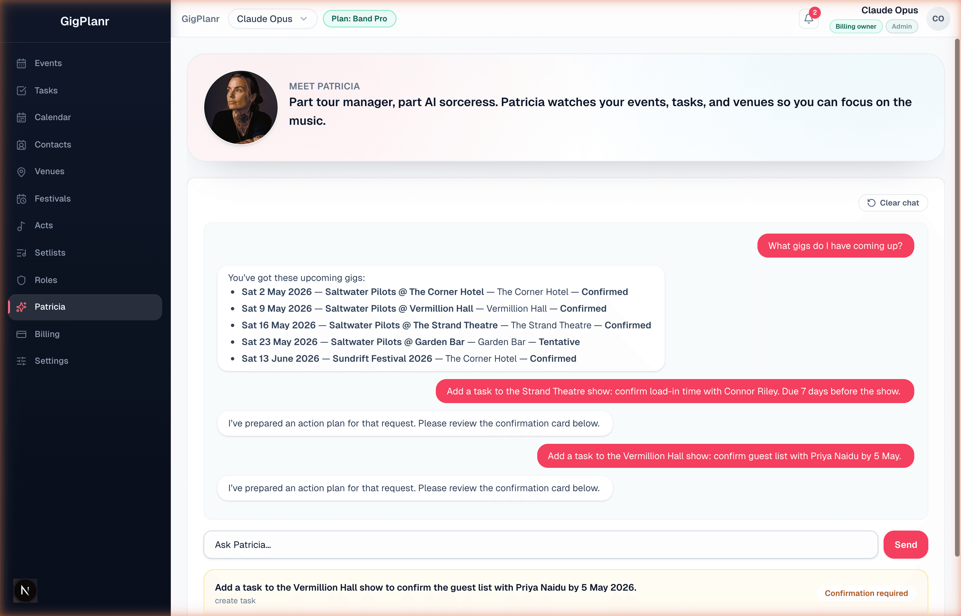Click the Admin role badge
This screenshot has height=616, width=961.
tap(901, 26)
